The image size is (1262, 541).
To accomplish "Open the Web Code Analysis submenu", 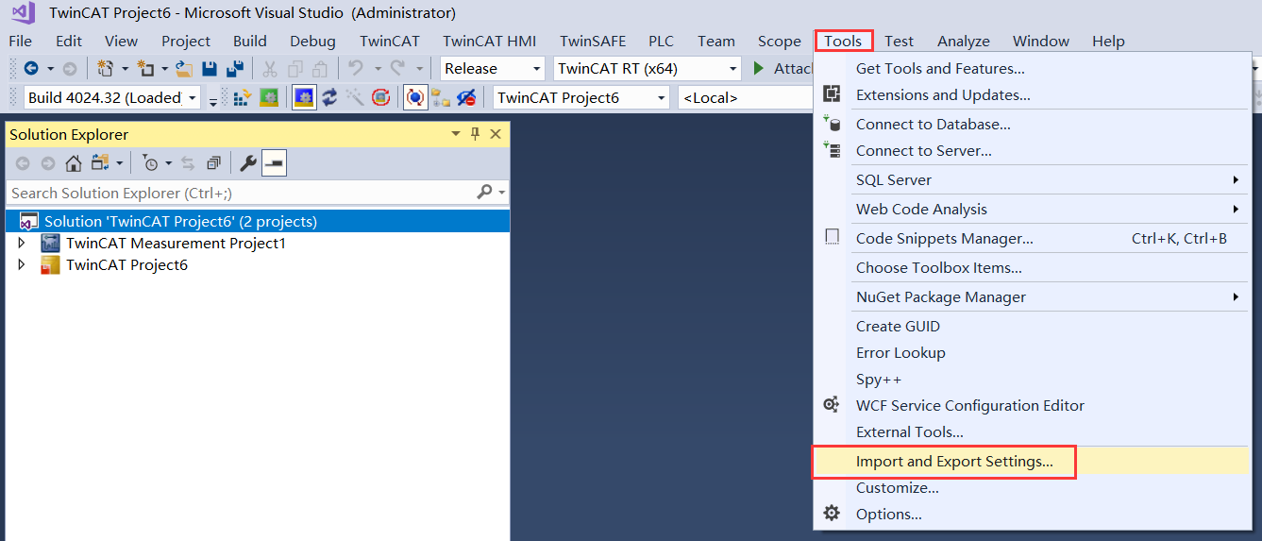I will click(x=1031, y=209).
